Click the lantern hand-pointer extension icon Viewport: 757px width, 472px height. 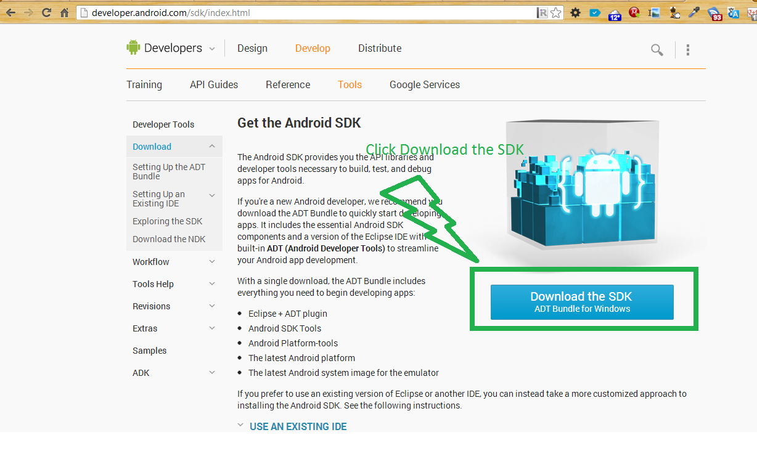(674, 13)
